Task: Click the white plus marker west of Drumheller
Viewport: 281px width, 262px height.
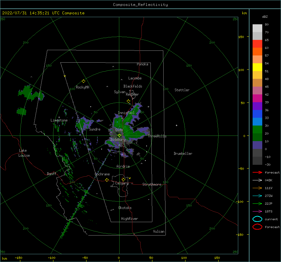Action: coord(176,125)
